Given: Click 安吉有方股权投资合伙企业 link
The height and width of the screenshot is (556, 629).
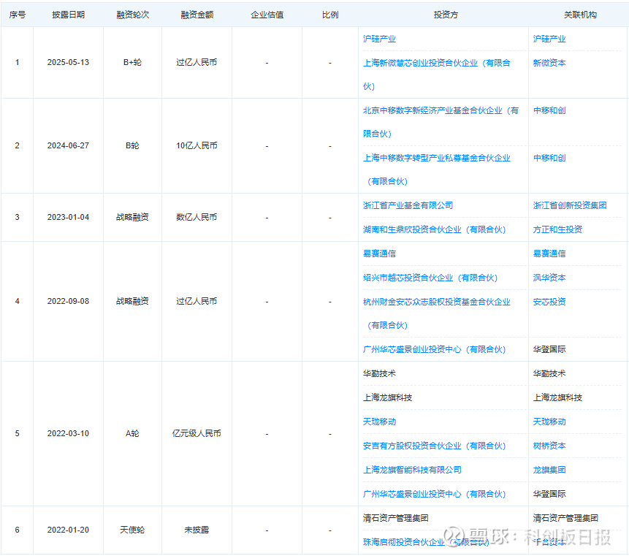Looking at the screenshot, I should (x=434, y=446).
